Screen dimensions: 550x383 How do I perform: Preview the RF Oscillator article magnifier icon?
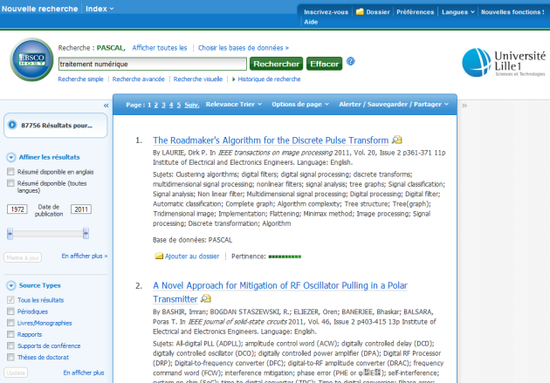(x=205, y=298)
